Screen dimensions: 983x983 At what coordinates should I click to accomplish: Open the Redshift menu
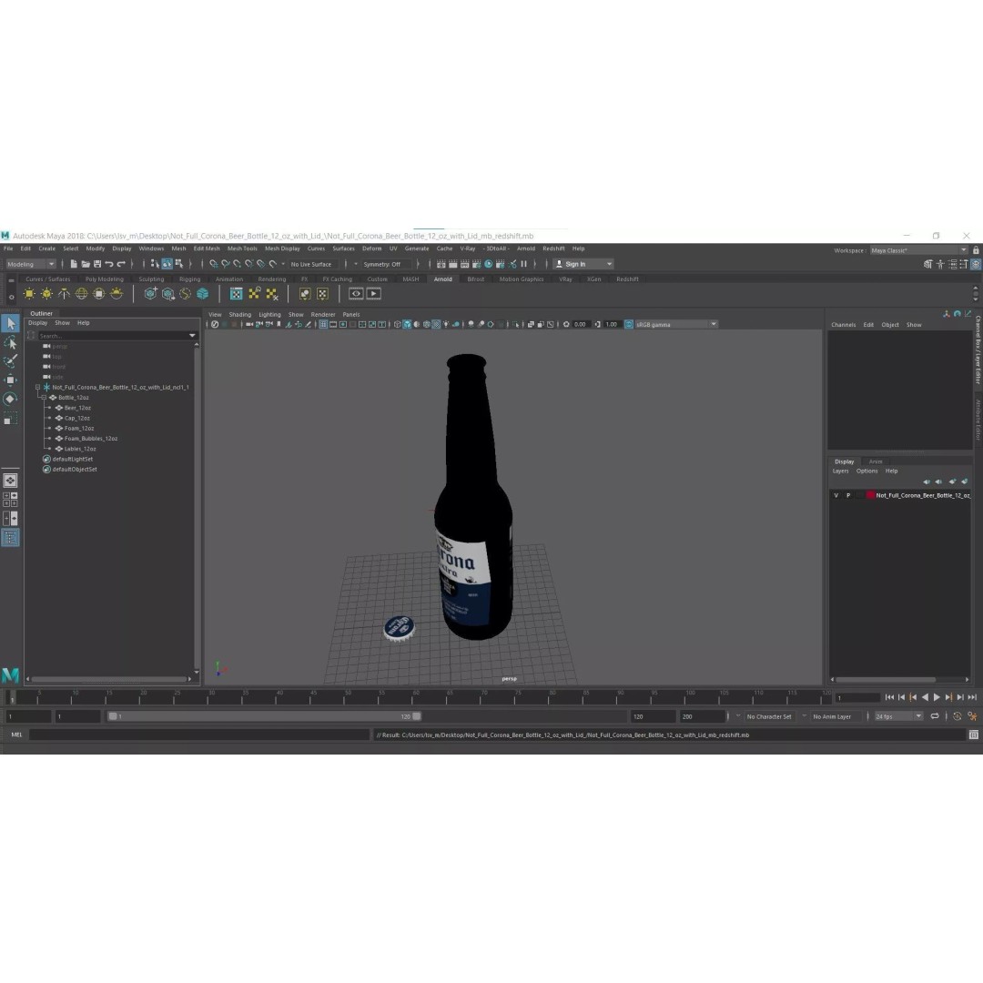point(553,248)
